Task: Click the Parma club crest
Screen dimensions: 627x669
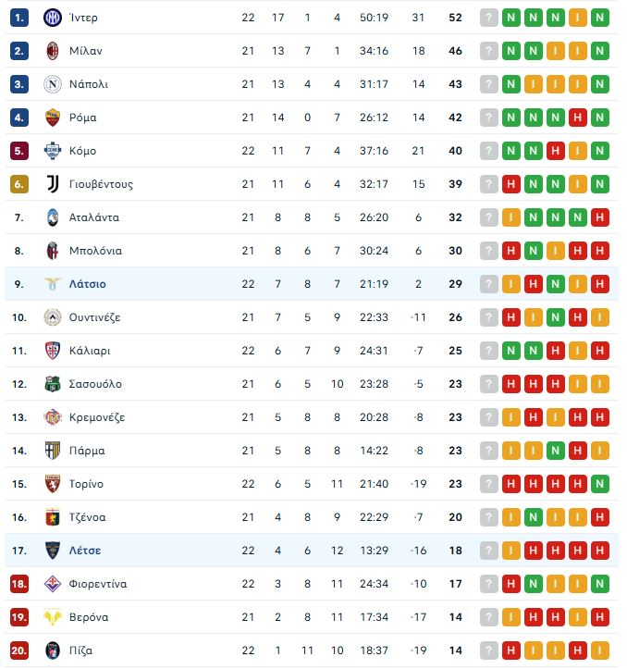Action: [x=52, y=451]
